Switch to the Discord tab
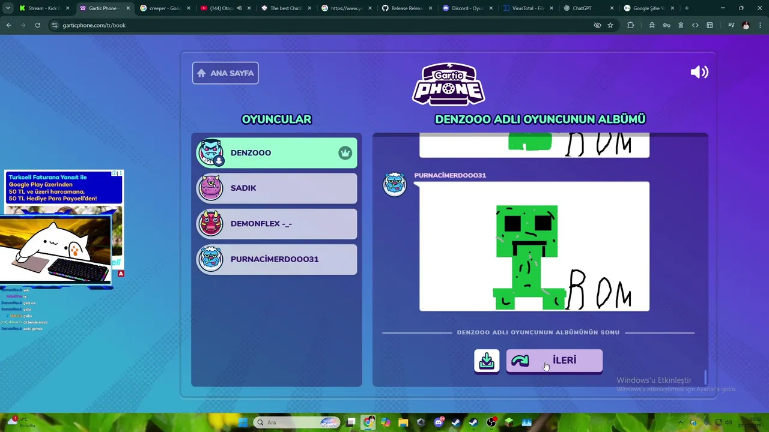Image resolution: width=769 pixels, height=432 pixels. [x=467, y=8]
